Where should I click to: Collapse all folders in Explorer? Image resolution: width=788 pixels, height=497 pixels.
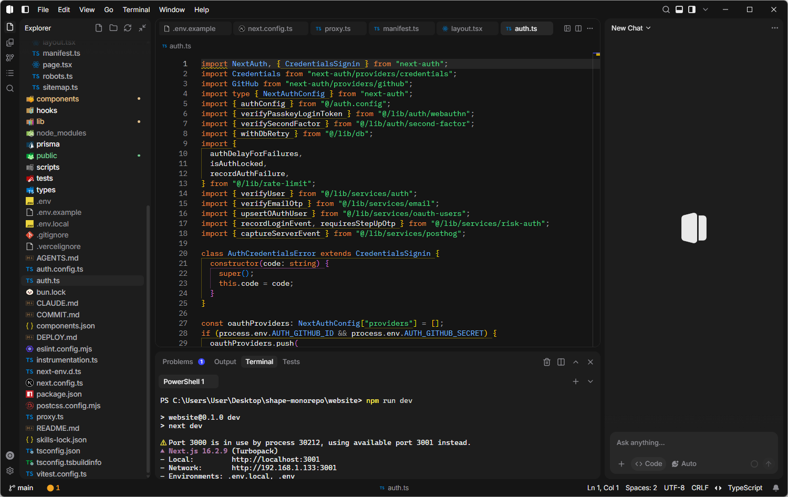point(142,28)
